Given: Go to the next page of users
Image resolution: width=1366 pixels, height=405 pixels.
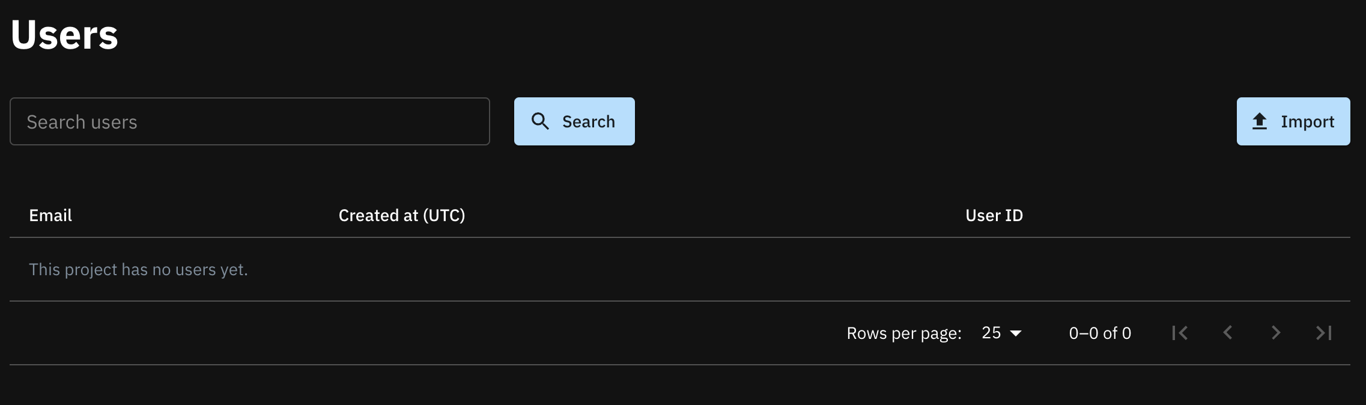Looking at the screenshot, I should (1276, 333).
